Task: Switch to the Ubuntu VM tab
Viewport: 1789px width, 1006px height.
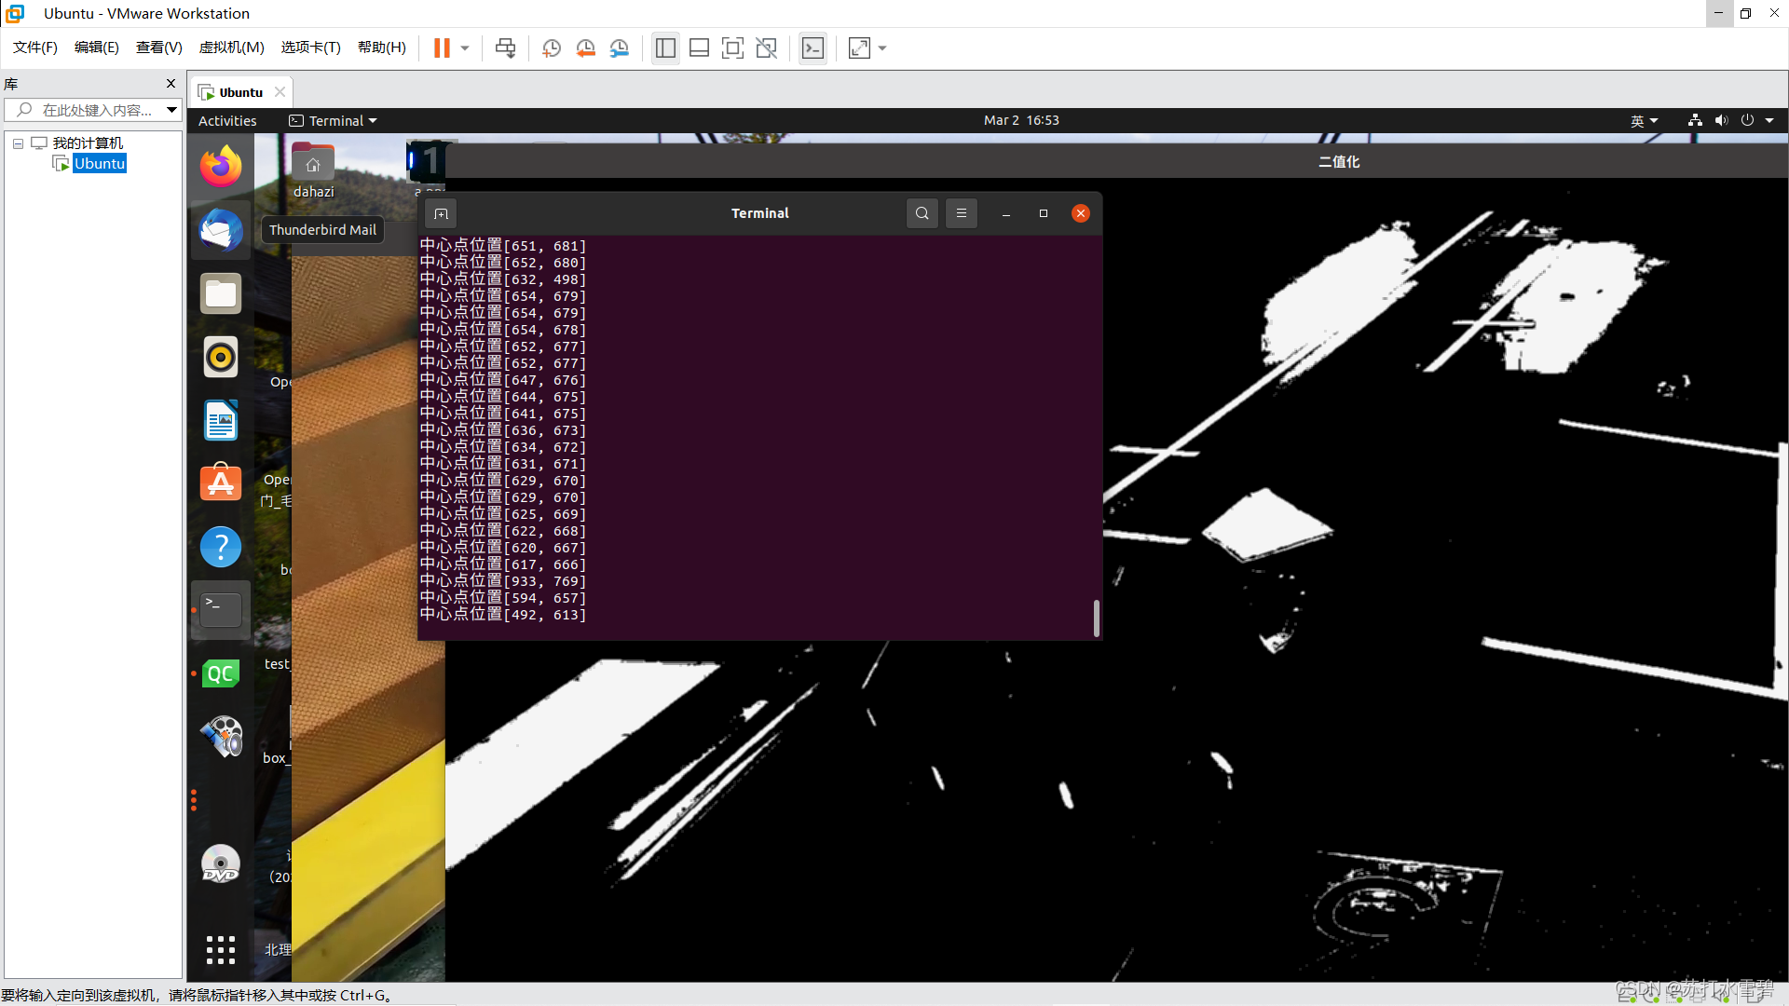Action: [x=241, y=92]
